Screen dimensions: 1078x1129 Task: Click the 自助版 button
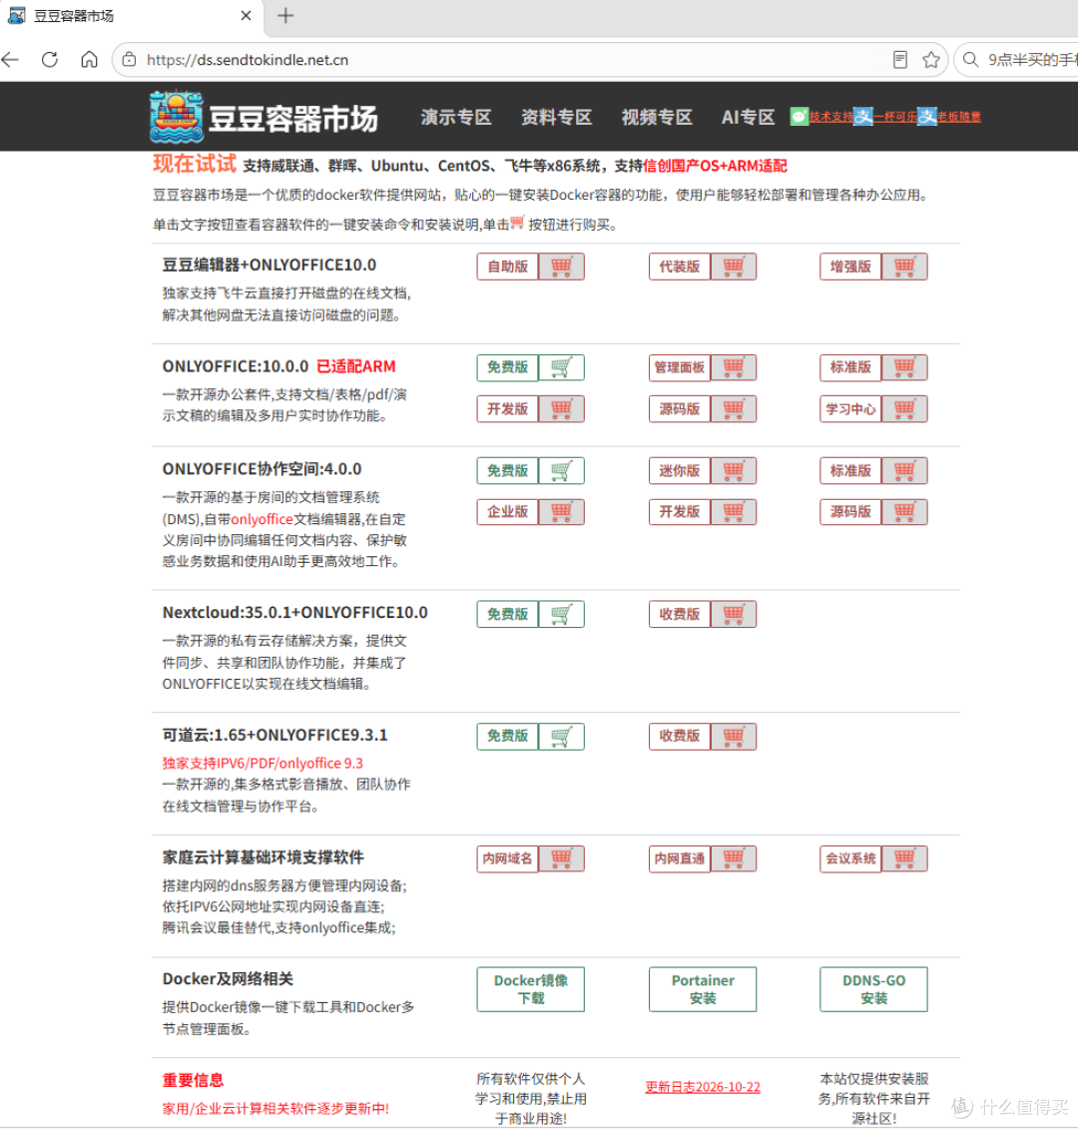508,268
